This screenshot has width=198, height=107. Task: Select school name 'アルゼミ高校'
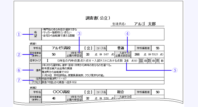[61, 48]
